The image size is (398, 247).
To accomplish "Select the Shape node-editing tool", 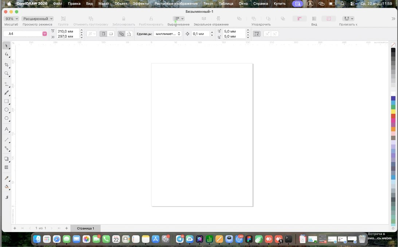I will 7,54.
